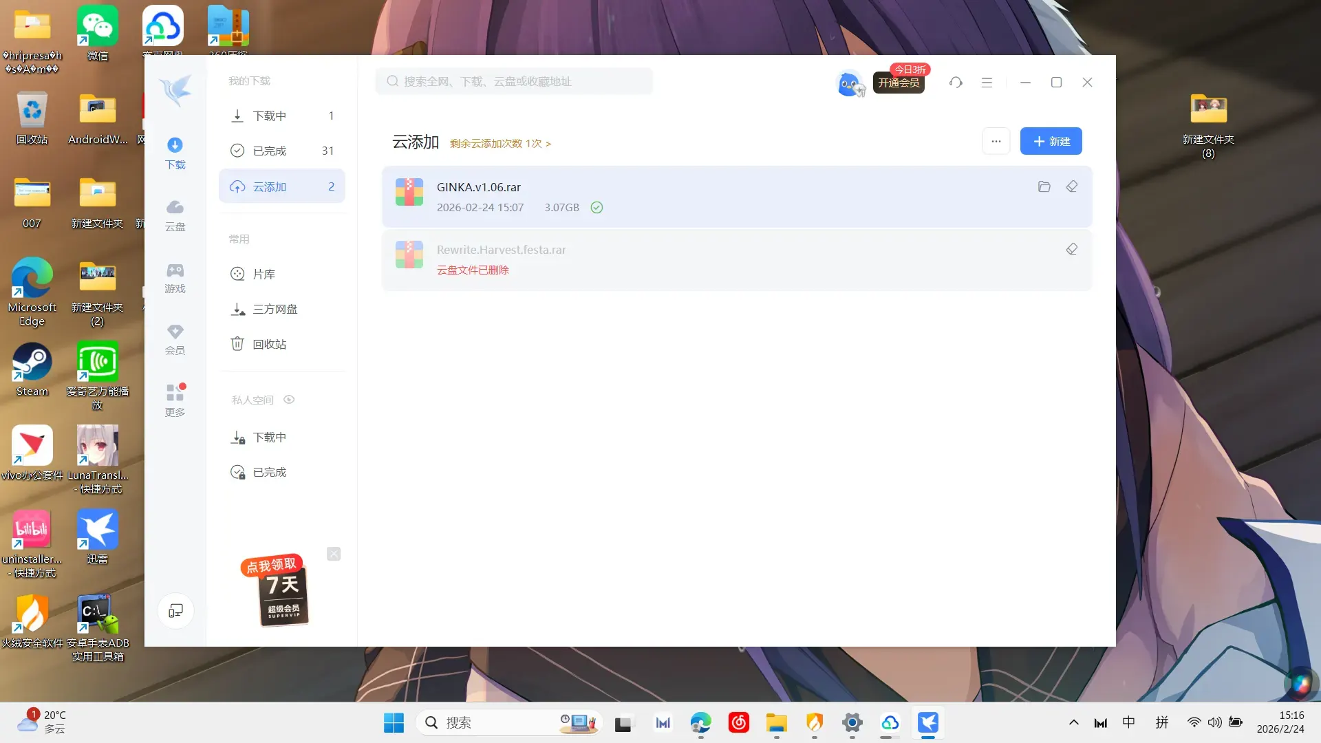Open folder for GINKA.v1.06.rar
This screenshot has width=1321, height=743.
[x=1044, y=186]
